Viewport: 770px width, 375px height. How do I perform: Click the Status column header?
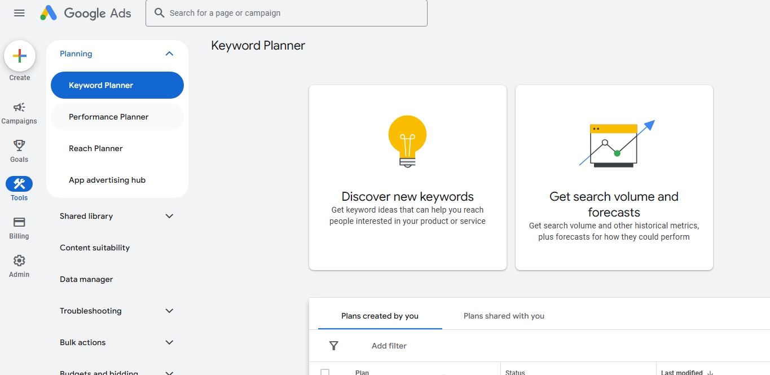tap(515, 372)
